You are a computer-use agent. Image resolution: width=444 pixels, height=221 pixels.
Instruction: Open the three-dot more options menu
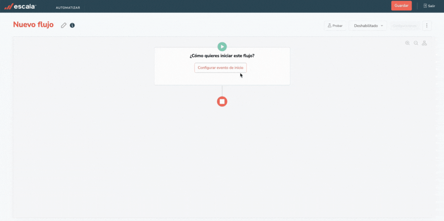pos(427,26)
